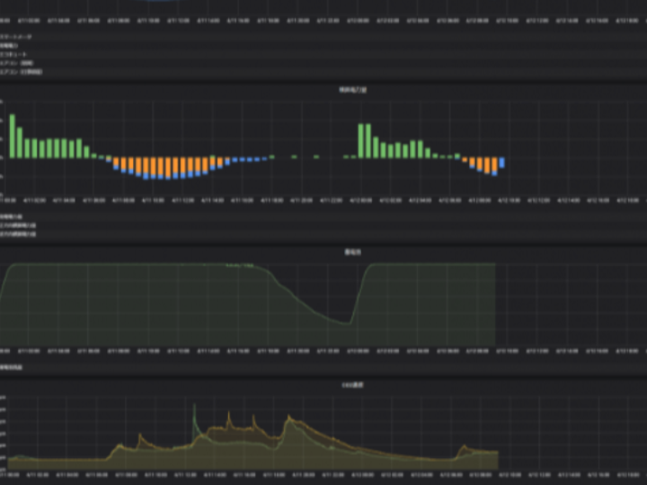
Task: Toggle the first legend series under the bar chart
Action: click(x=9, y=217)
